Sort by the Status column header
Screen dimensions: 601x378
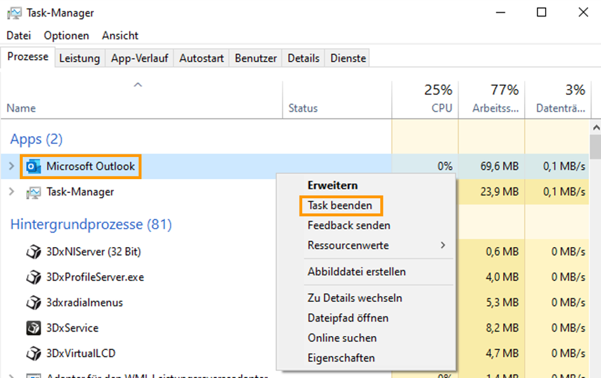337,100
